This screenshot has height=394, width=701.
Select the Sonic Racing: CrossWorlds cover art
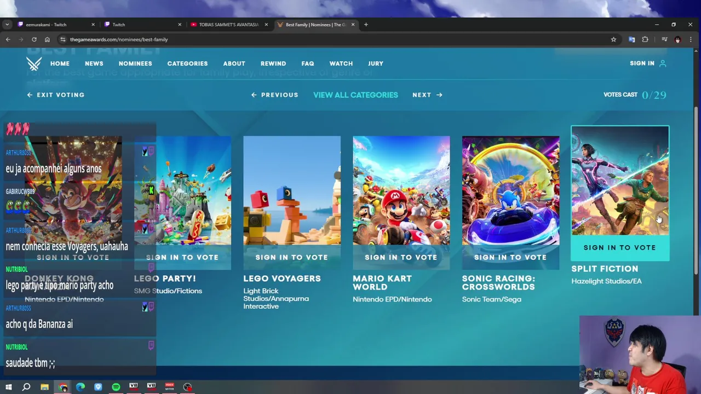click(510, 190)
